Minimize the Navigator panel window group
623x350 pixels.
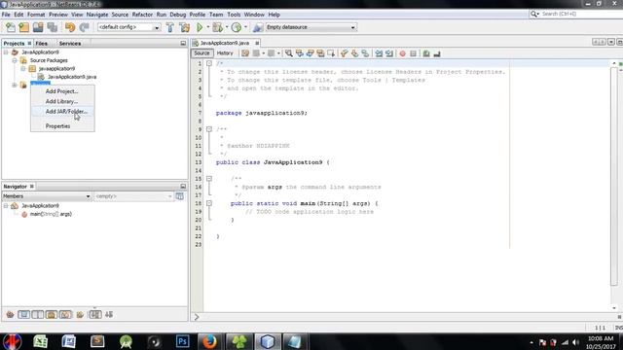tap(183, 186)
